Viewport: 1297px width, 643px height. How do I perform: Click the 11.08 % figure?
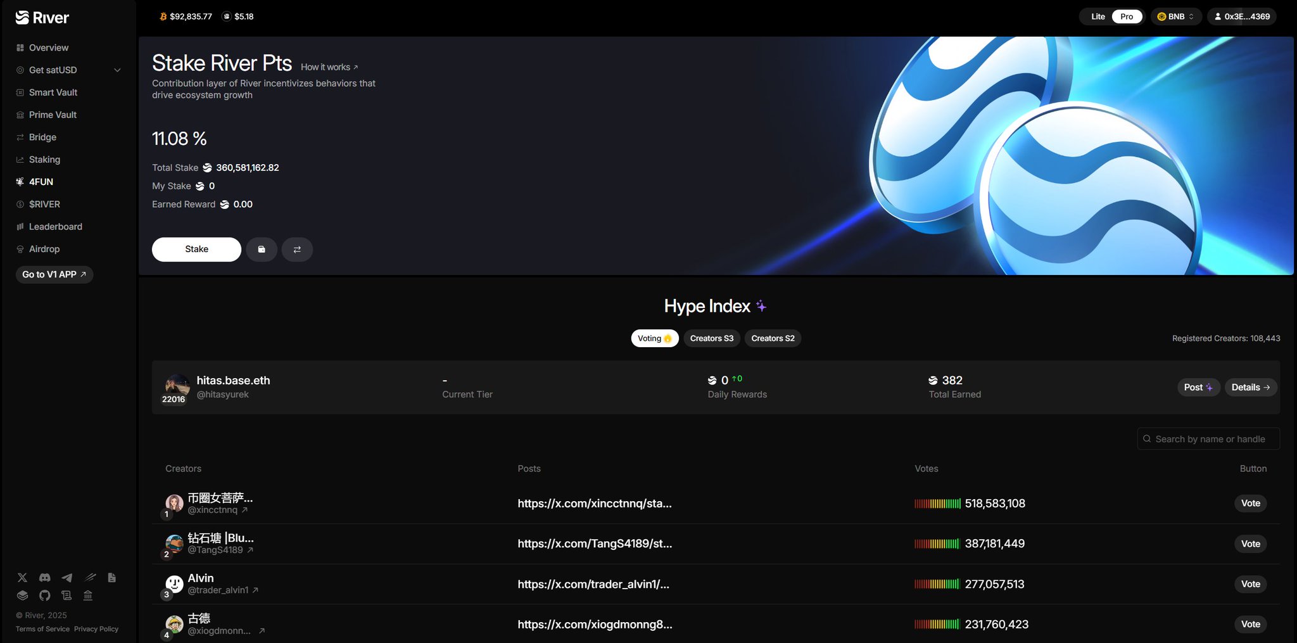tap(179, 139)
